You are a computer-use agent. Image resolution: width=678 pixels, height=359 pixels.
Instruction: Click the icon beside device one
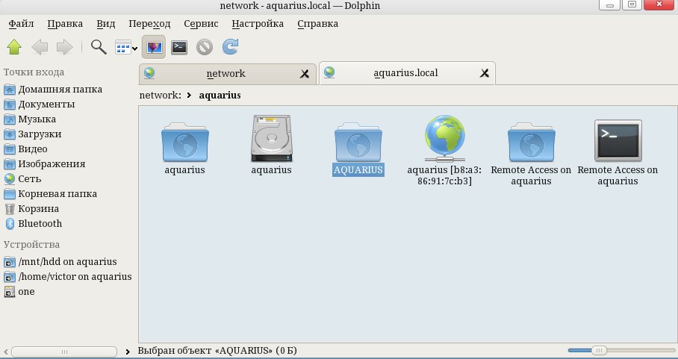(x=10, y=292)
